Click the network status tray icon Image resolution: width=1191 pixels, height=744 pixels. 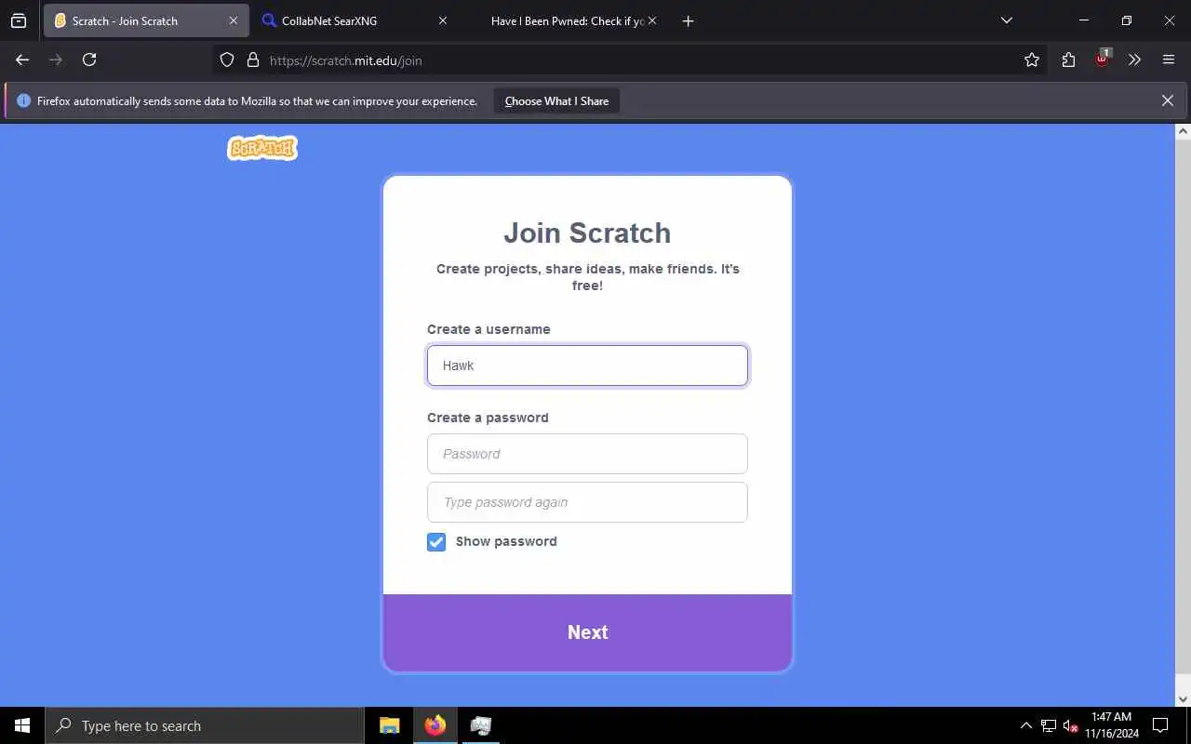[1049, 725]
